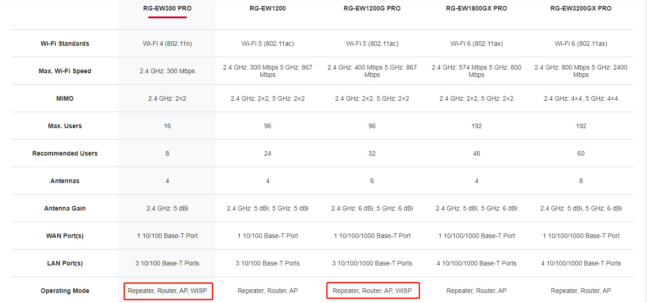
Task: Select the MIMO row label
Action: click(65, 98)
